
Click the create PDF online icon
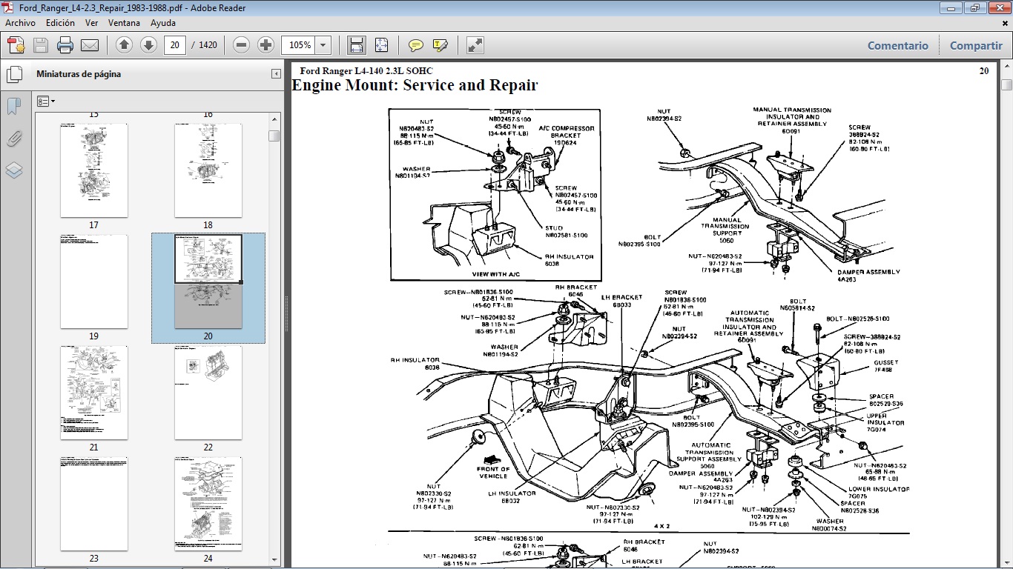(16, 45)
